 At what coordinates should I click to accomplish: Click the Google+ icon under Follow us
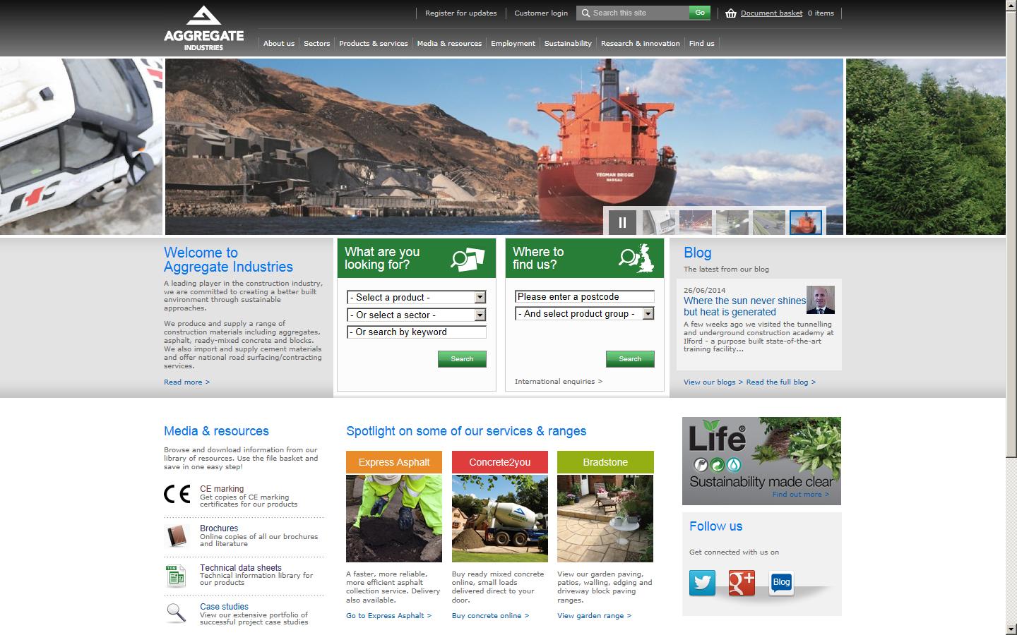click(x=742, y=583)
